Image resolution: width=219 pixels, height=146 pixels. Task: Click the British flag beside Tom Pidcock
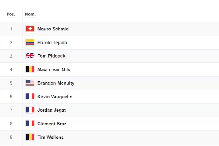[30, 56]
